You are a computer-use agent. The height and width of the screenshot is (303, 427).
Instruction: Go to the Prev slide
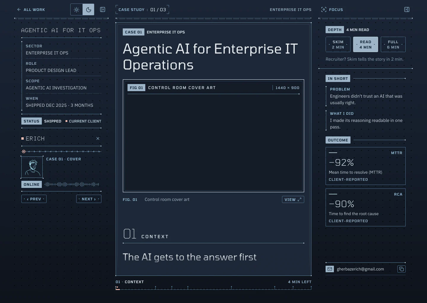[x=34, y=199]
